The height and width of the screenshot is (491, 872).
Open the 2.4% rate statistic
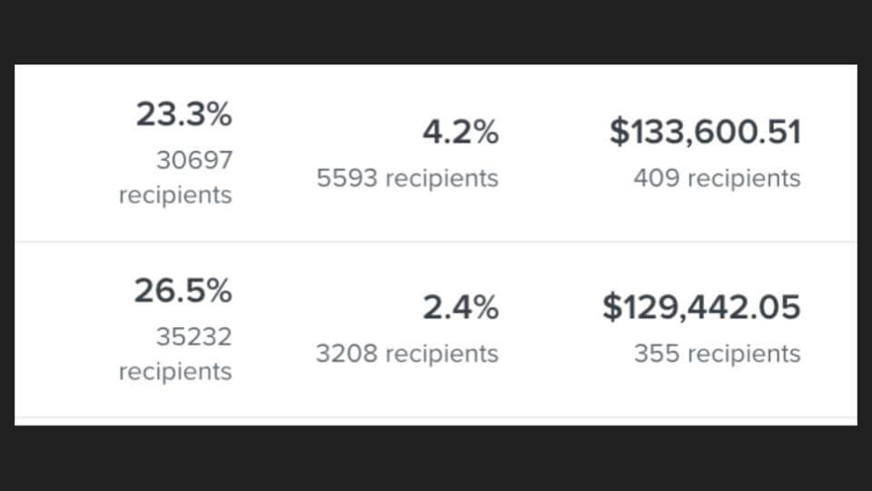[461, 307]
